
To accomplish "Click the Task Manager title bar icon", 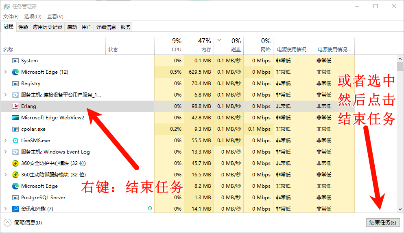I will click(x=7, y=7).
